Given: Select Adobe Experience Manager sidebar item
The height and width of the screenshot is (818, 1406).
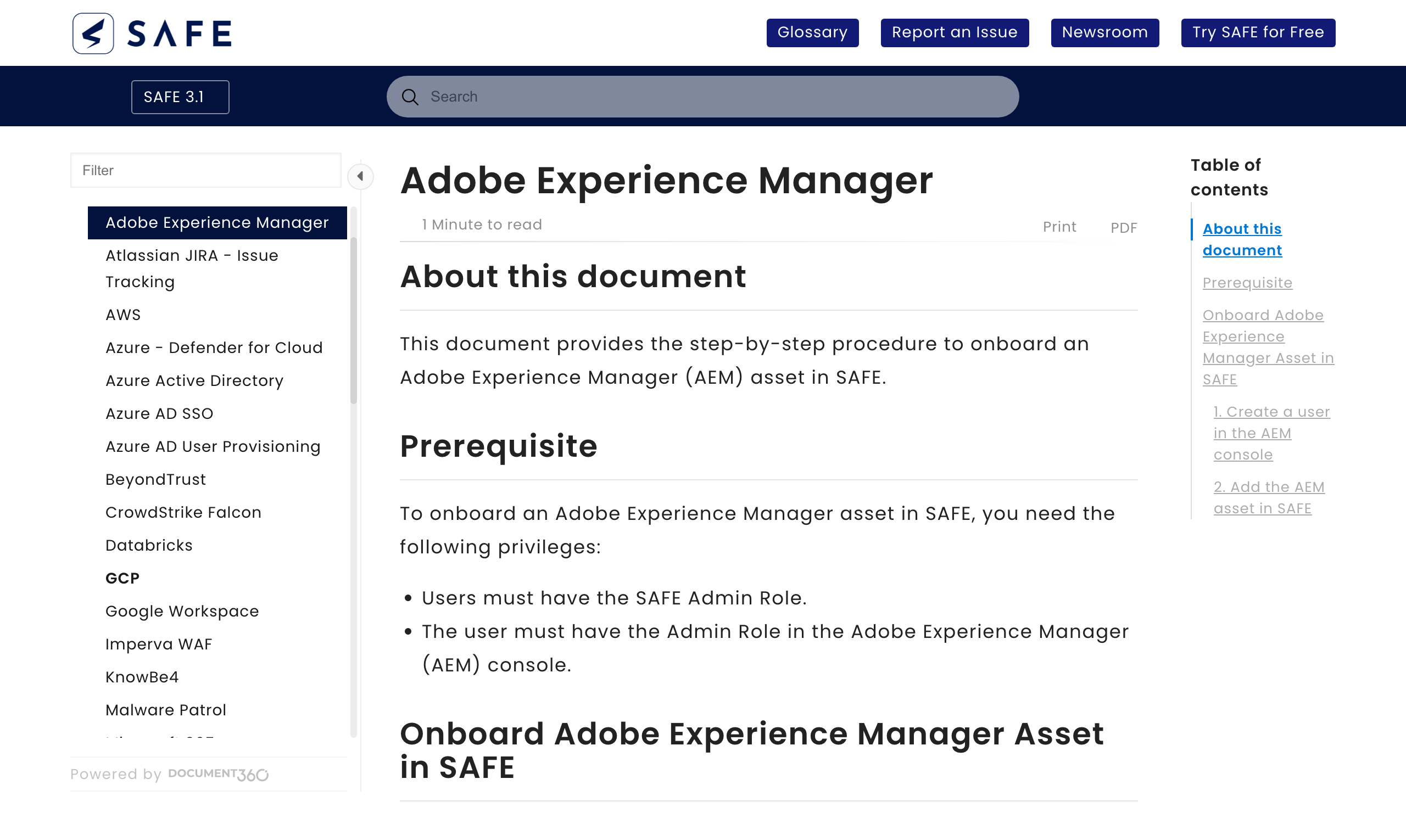Looking at the screenshot, I should (x=217, y=222).
